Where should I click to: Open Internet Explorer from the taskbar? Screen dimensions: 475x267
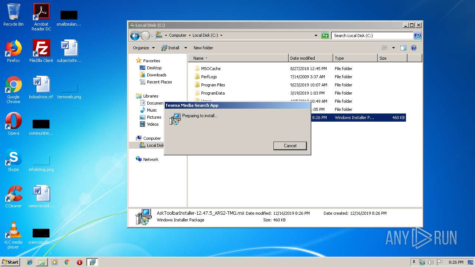(x=30, y=262)
